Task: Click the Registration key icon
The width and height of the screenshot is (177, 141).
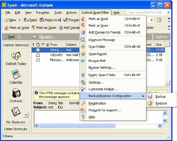Action: (83, 103)
